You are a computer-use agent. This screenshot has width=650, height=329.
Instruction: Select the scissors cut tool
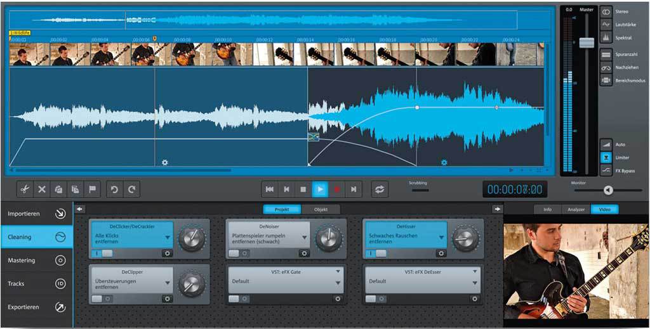(25, 189)
